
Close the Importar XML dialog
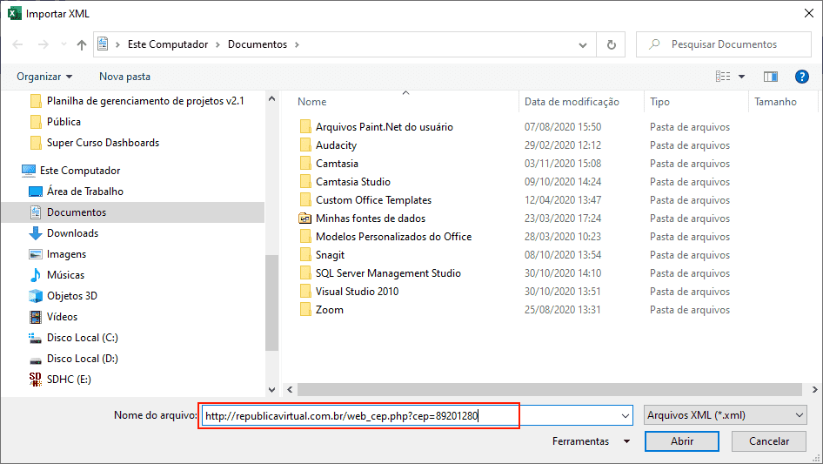click(809, 13)
